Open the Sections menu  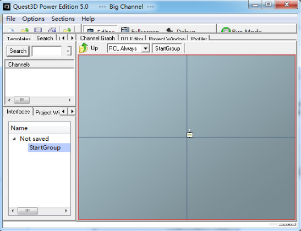tap(63, 19)
